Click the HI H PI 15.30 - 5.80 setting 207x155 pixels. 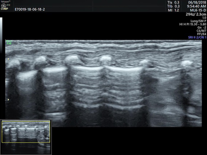pyautogui.click(x=193, y=24)
